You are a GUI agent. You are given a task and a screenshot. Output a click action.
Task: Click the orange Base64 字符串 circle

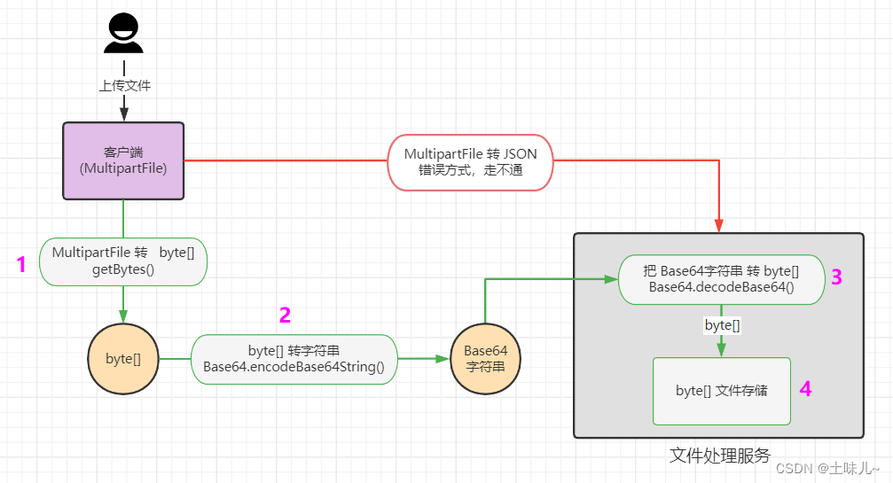pyautogui.click(x=485, y=359)
